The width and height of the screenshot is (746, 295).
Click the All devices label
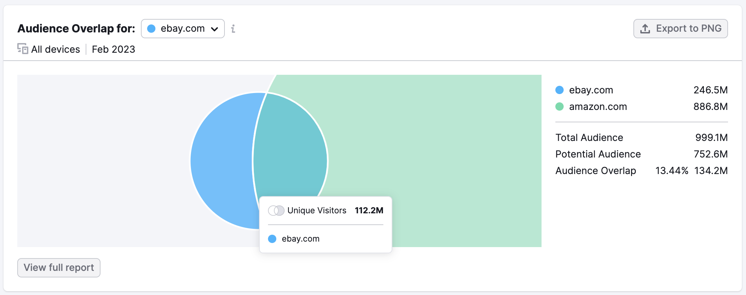tap(56, 49)
